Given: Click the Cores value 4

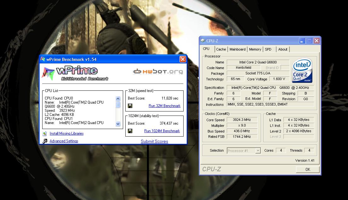Looking at the screenshot, I should pos(281,150).
